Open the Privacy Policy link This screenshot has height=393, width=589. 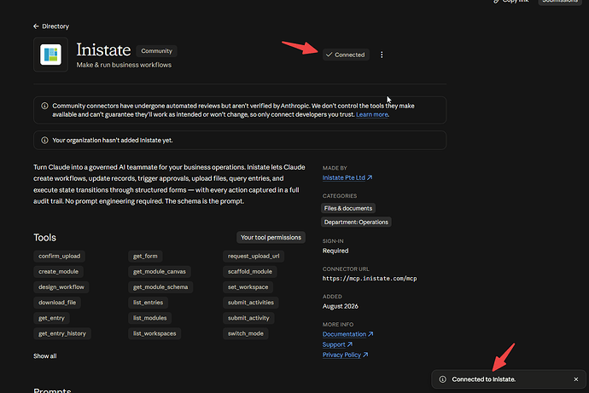(345, 355)
